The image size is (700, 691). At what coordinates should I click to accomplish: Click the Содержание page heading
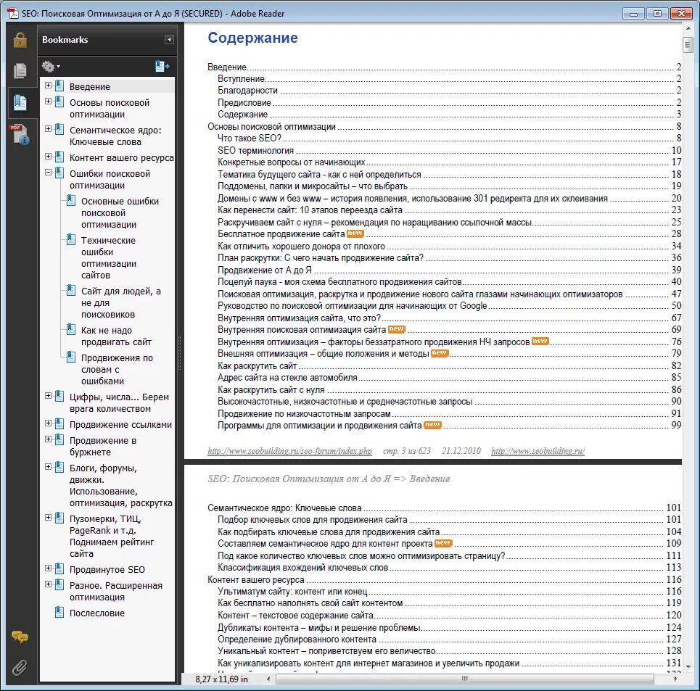[x=252, y=38]
